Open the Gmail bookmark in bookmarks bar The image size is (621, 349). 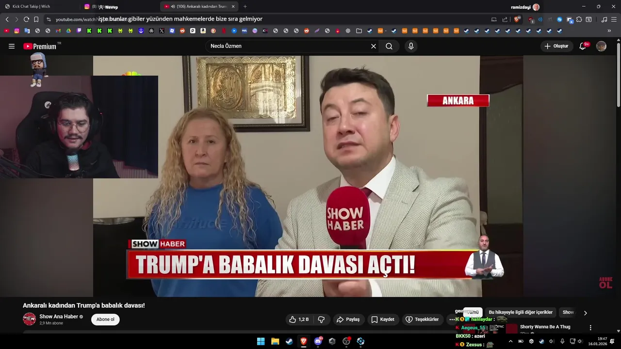[x=58, y=31]
